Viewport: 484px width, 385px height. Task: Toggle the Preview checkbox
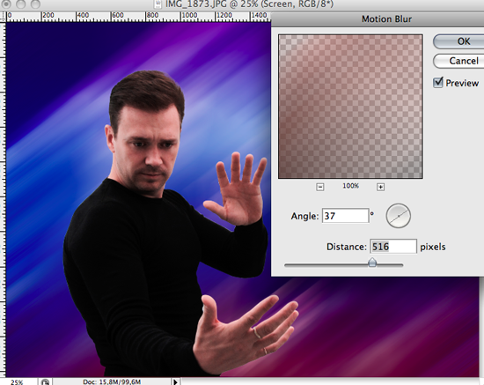[438, 83]
